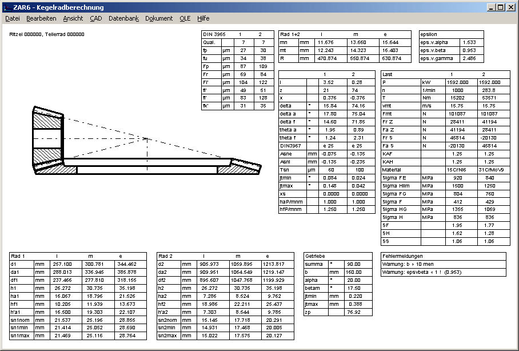This screenshot has width=519, height=351.
Task: Open the Datei menu
Action: pos(13,18)
